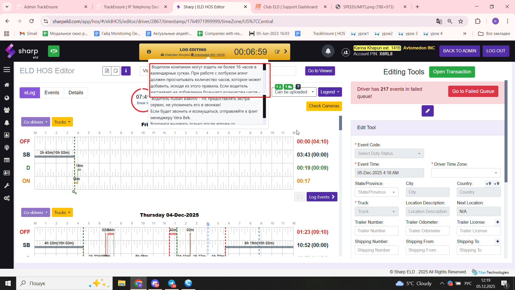Click the green handshake icon in header

[x=54, y=51]
